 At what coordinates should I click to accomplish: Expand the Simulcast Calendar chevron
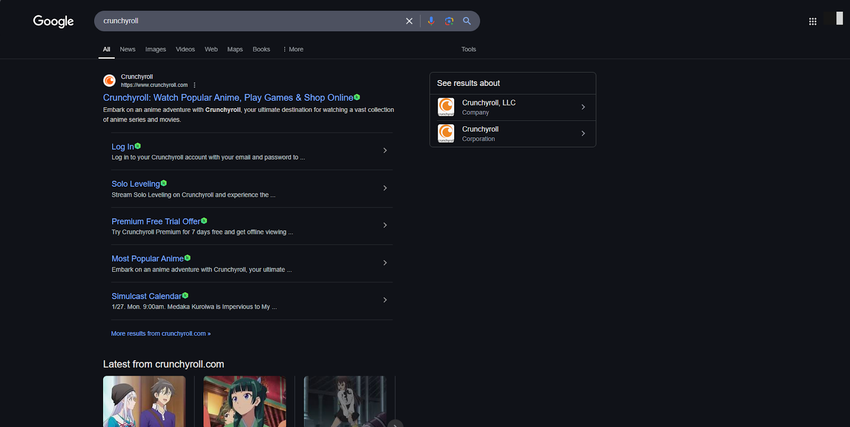click(x=385, y=300)
